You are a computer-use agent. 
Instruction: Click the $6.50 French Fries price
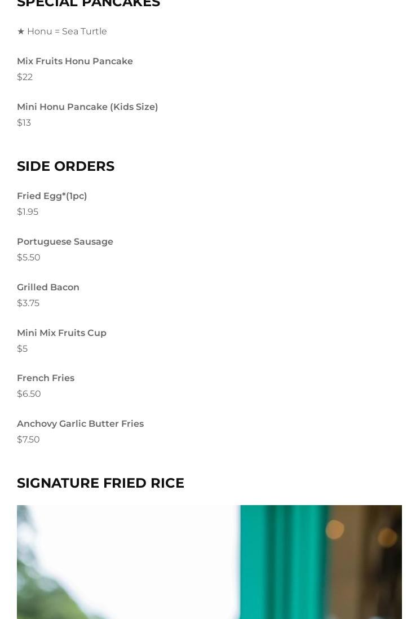tap(29, 394)
